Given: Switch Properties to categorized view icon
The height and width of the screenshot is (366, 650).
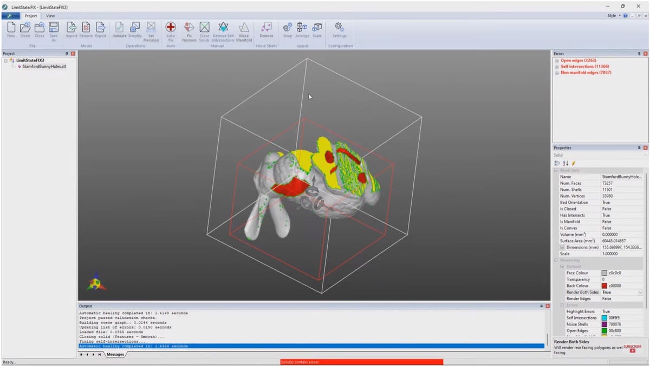Looking at the screenshot, I should click(x=557, y=163).
